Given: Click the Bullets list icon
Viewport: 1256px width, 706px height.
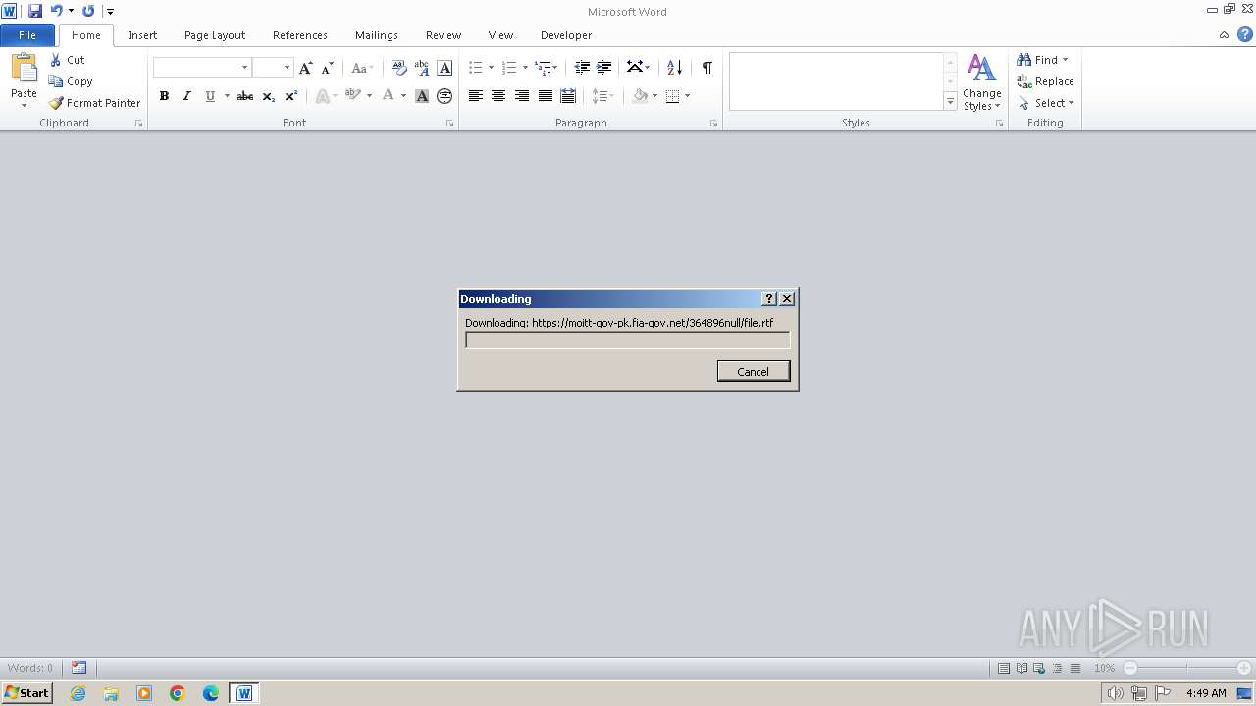Looking at the screenshot, I should (x=476, y=68).
